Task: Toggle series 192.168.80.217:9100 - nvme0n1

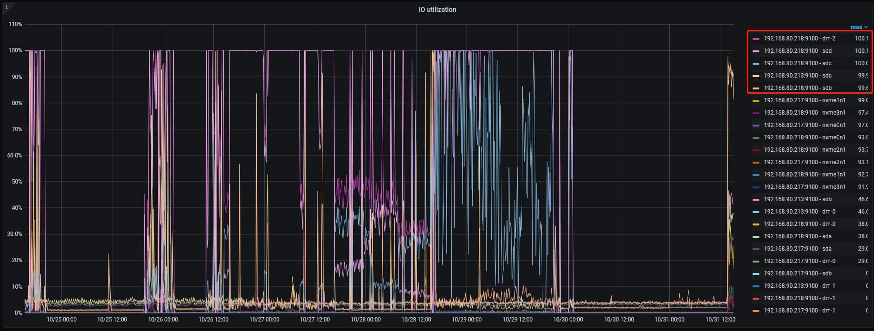Action: click(804, 125)
